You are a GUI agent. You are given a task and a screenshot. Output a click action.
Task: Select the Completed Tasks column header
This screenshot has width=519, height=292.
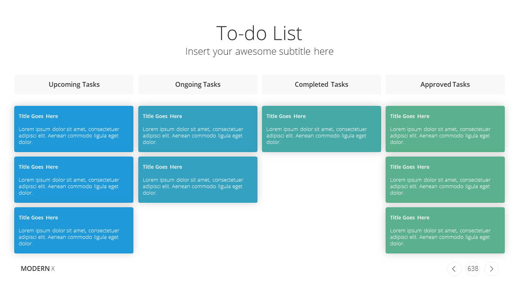[x=322, y=84]
